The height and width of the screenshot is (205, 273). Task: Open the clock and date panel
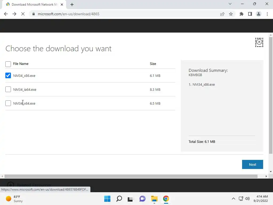click(x=261, y=199)
